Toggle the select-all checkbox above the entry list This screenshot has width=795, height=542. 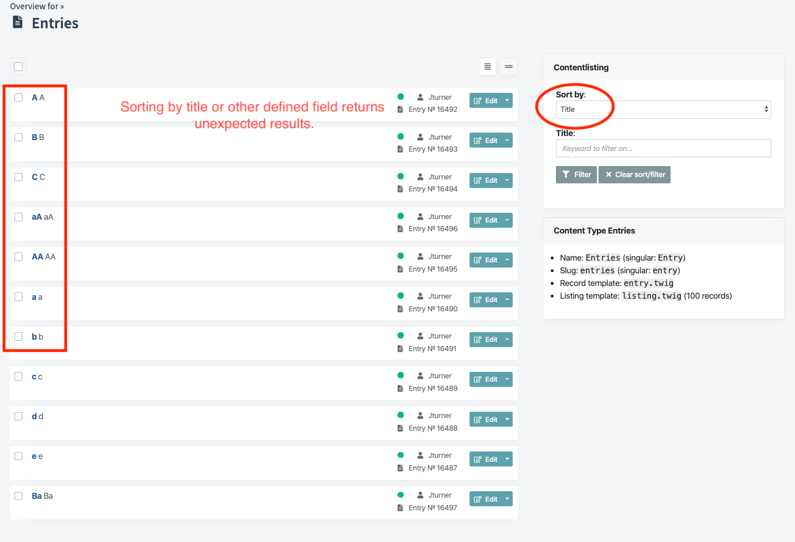tap(17, 66)
